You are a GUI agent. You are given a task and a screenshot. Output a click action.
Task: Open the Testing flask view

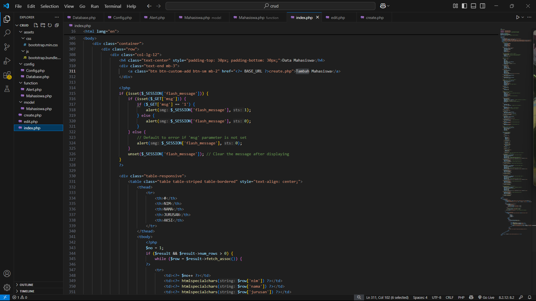coord(7,89)
